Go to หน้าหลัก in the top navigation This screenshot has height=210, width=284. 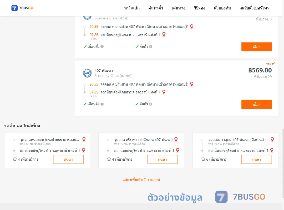point(132,8)
